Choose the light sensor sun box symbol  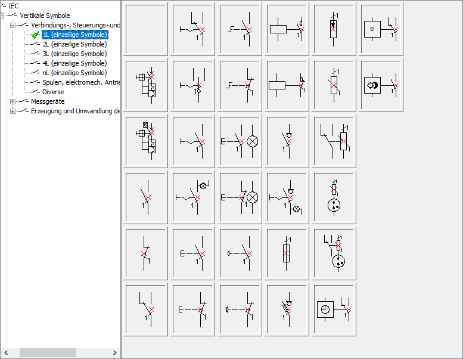[381, 84]
